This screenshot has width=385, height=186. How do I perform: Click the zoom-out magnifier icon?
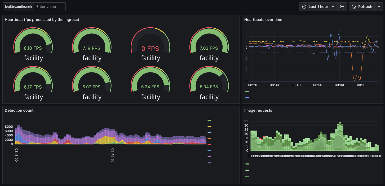pos(342,7)
